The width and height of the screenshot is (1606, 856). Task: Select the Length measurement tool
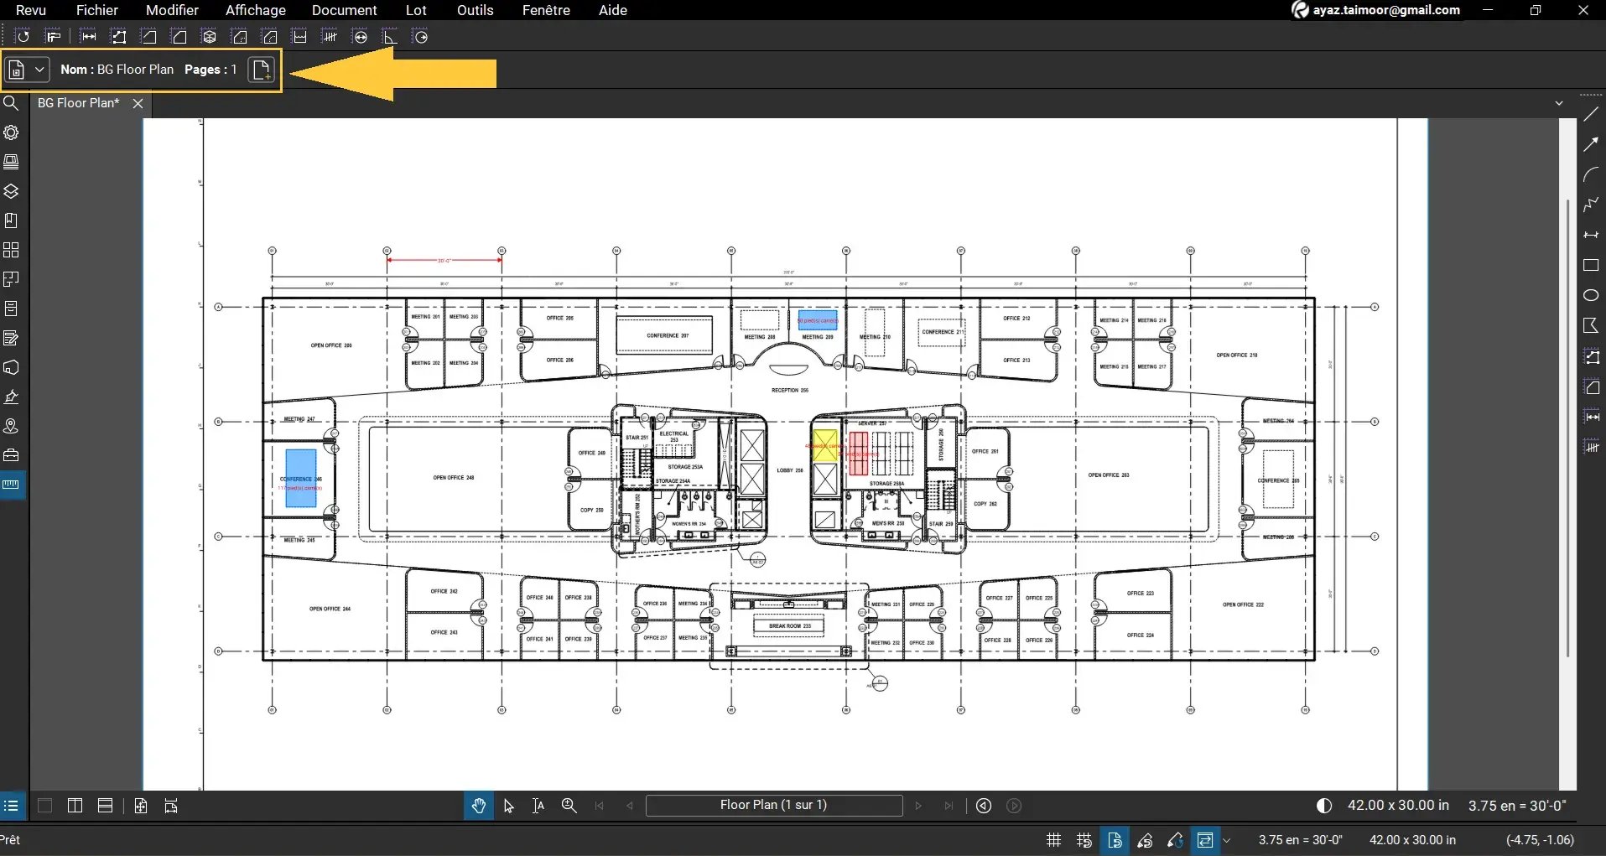[x=88, y=36]
